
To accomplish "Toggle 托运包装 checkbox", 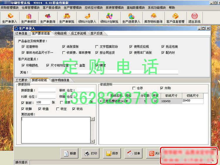I will click(163, 47).
